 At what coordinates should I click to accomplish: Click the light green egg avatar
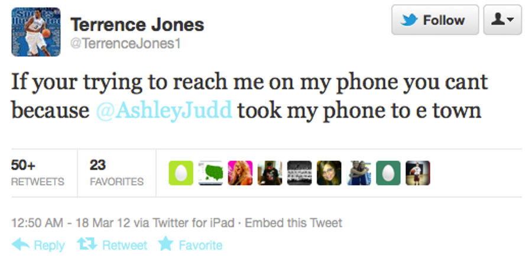[181, 173]
